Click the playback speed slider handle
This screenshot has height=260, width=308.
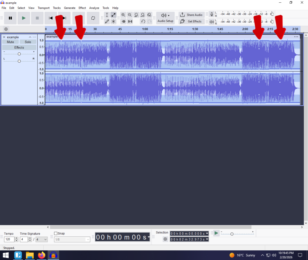pos(232,234)
